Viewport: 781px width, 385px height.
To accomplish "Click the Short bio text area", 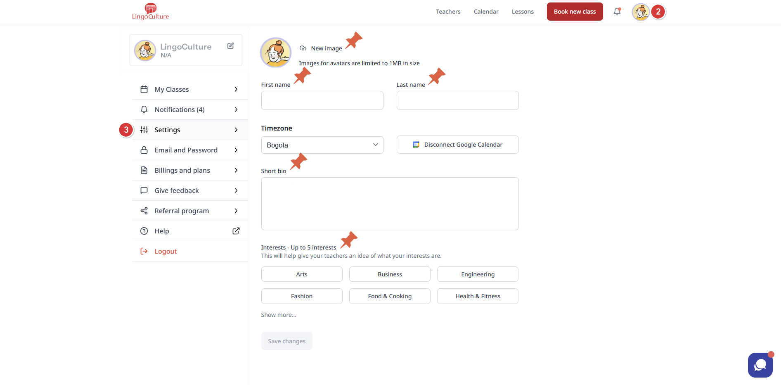I will 390,204.
